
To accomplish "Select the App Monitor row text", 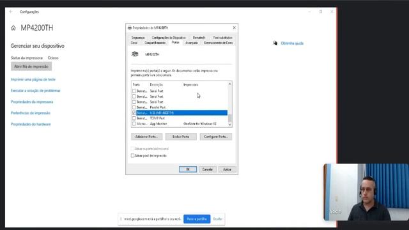I will (x=158, y=124).
